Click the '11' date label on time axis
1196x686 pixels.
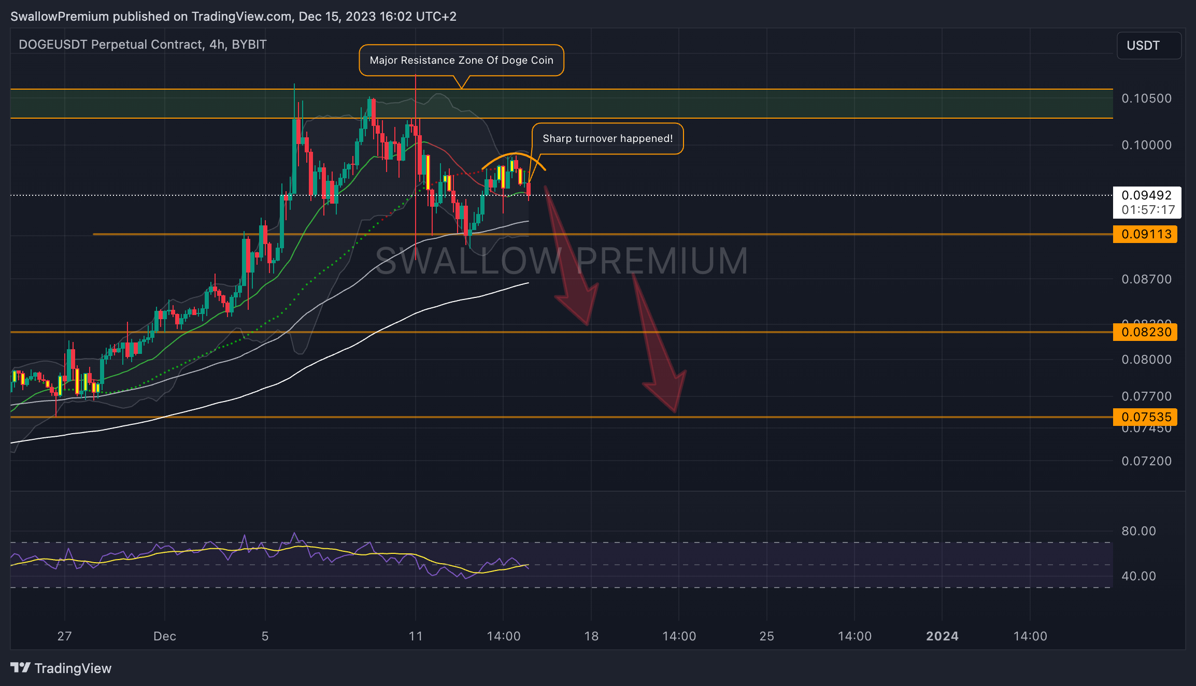coord(416,636)
